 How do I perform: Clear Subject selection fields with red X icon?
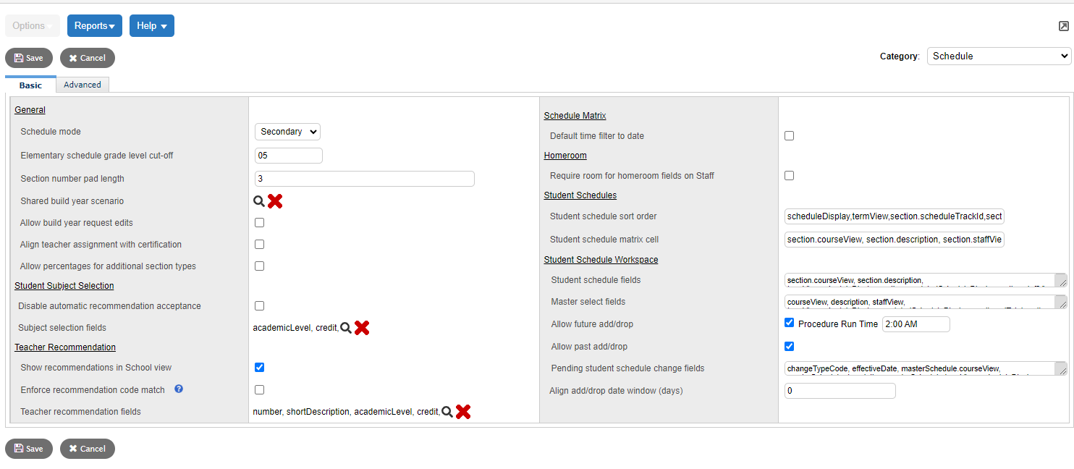(x=362, y=327)
